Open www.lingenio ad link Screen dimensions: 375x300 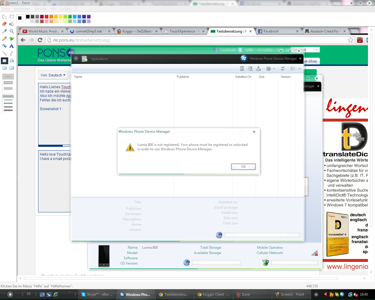point(347,267)
